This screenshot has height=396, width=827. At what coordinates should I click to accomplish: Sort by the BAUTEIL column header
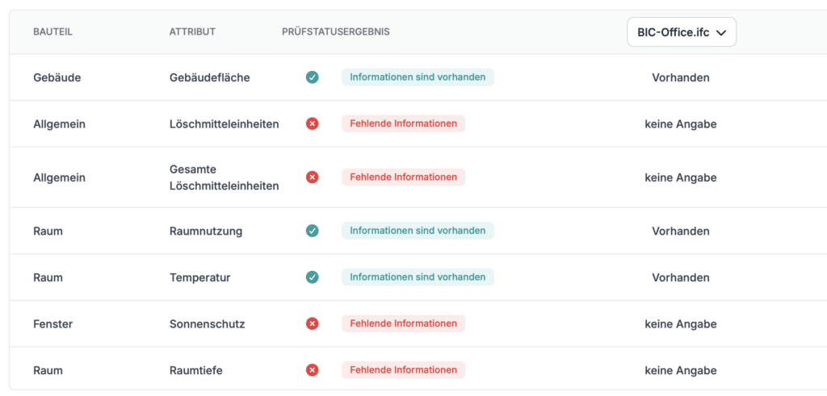pos(52,31)
